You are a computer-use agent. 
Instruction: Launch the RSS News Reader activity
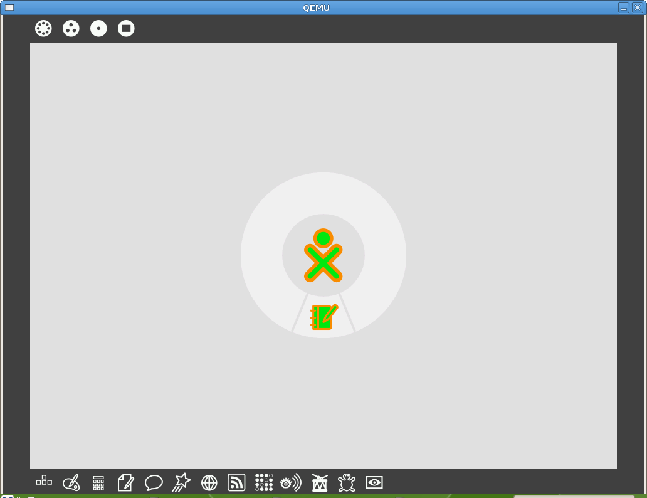point(236,483)
